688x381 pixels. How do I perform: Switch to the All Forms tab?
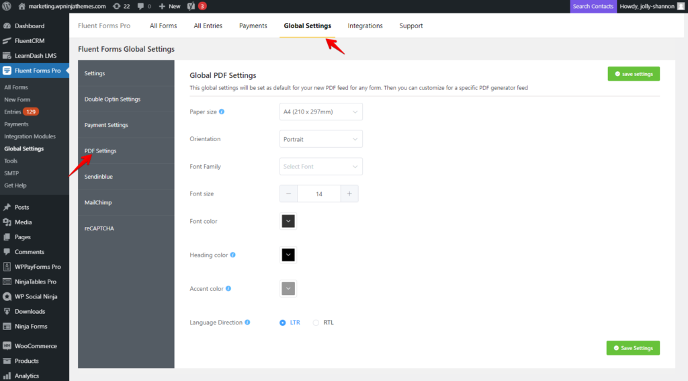(163, 26)
